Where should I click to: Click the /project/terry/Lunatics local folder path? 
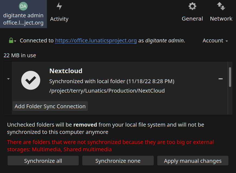[107, 91]
